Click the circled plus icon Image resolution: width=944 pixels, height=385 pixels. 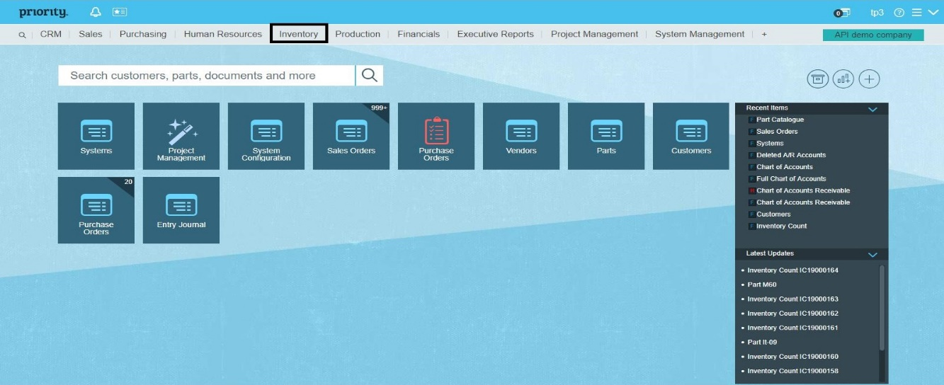869,79
